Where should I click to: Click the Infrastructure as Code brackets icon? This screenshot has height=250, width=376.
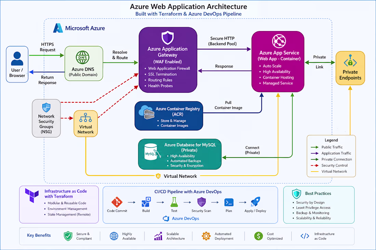pos(305,236)
